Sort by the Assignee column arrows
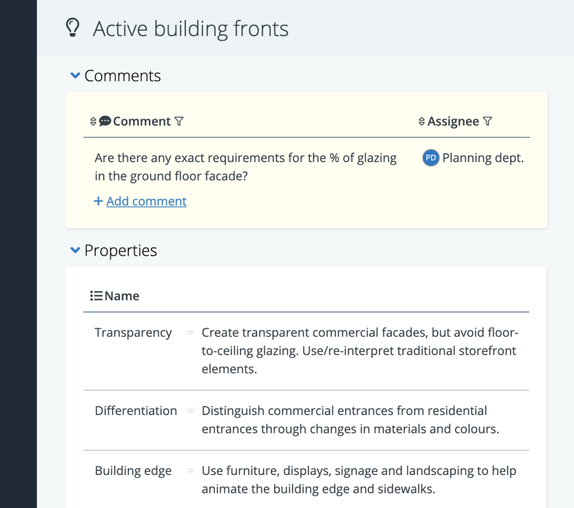574x508 pixels. pyautogui.click(x=422, y=121)
